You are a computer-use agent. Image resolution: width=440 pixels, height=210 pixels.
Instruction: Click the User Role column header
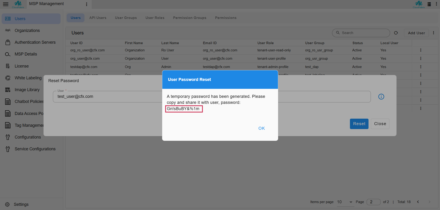click(266, 43)
